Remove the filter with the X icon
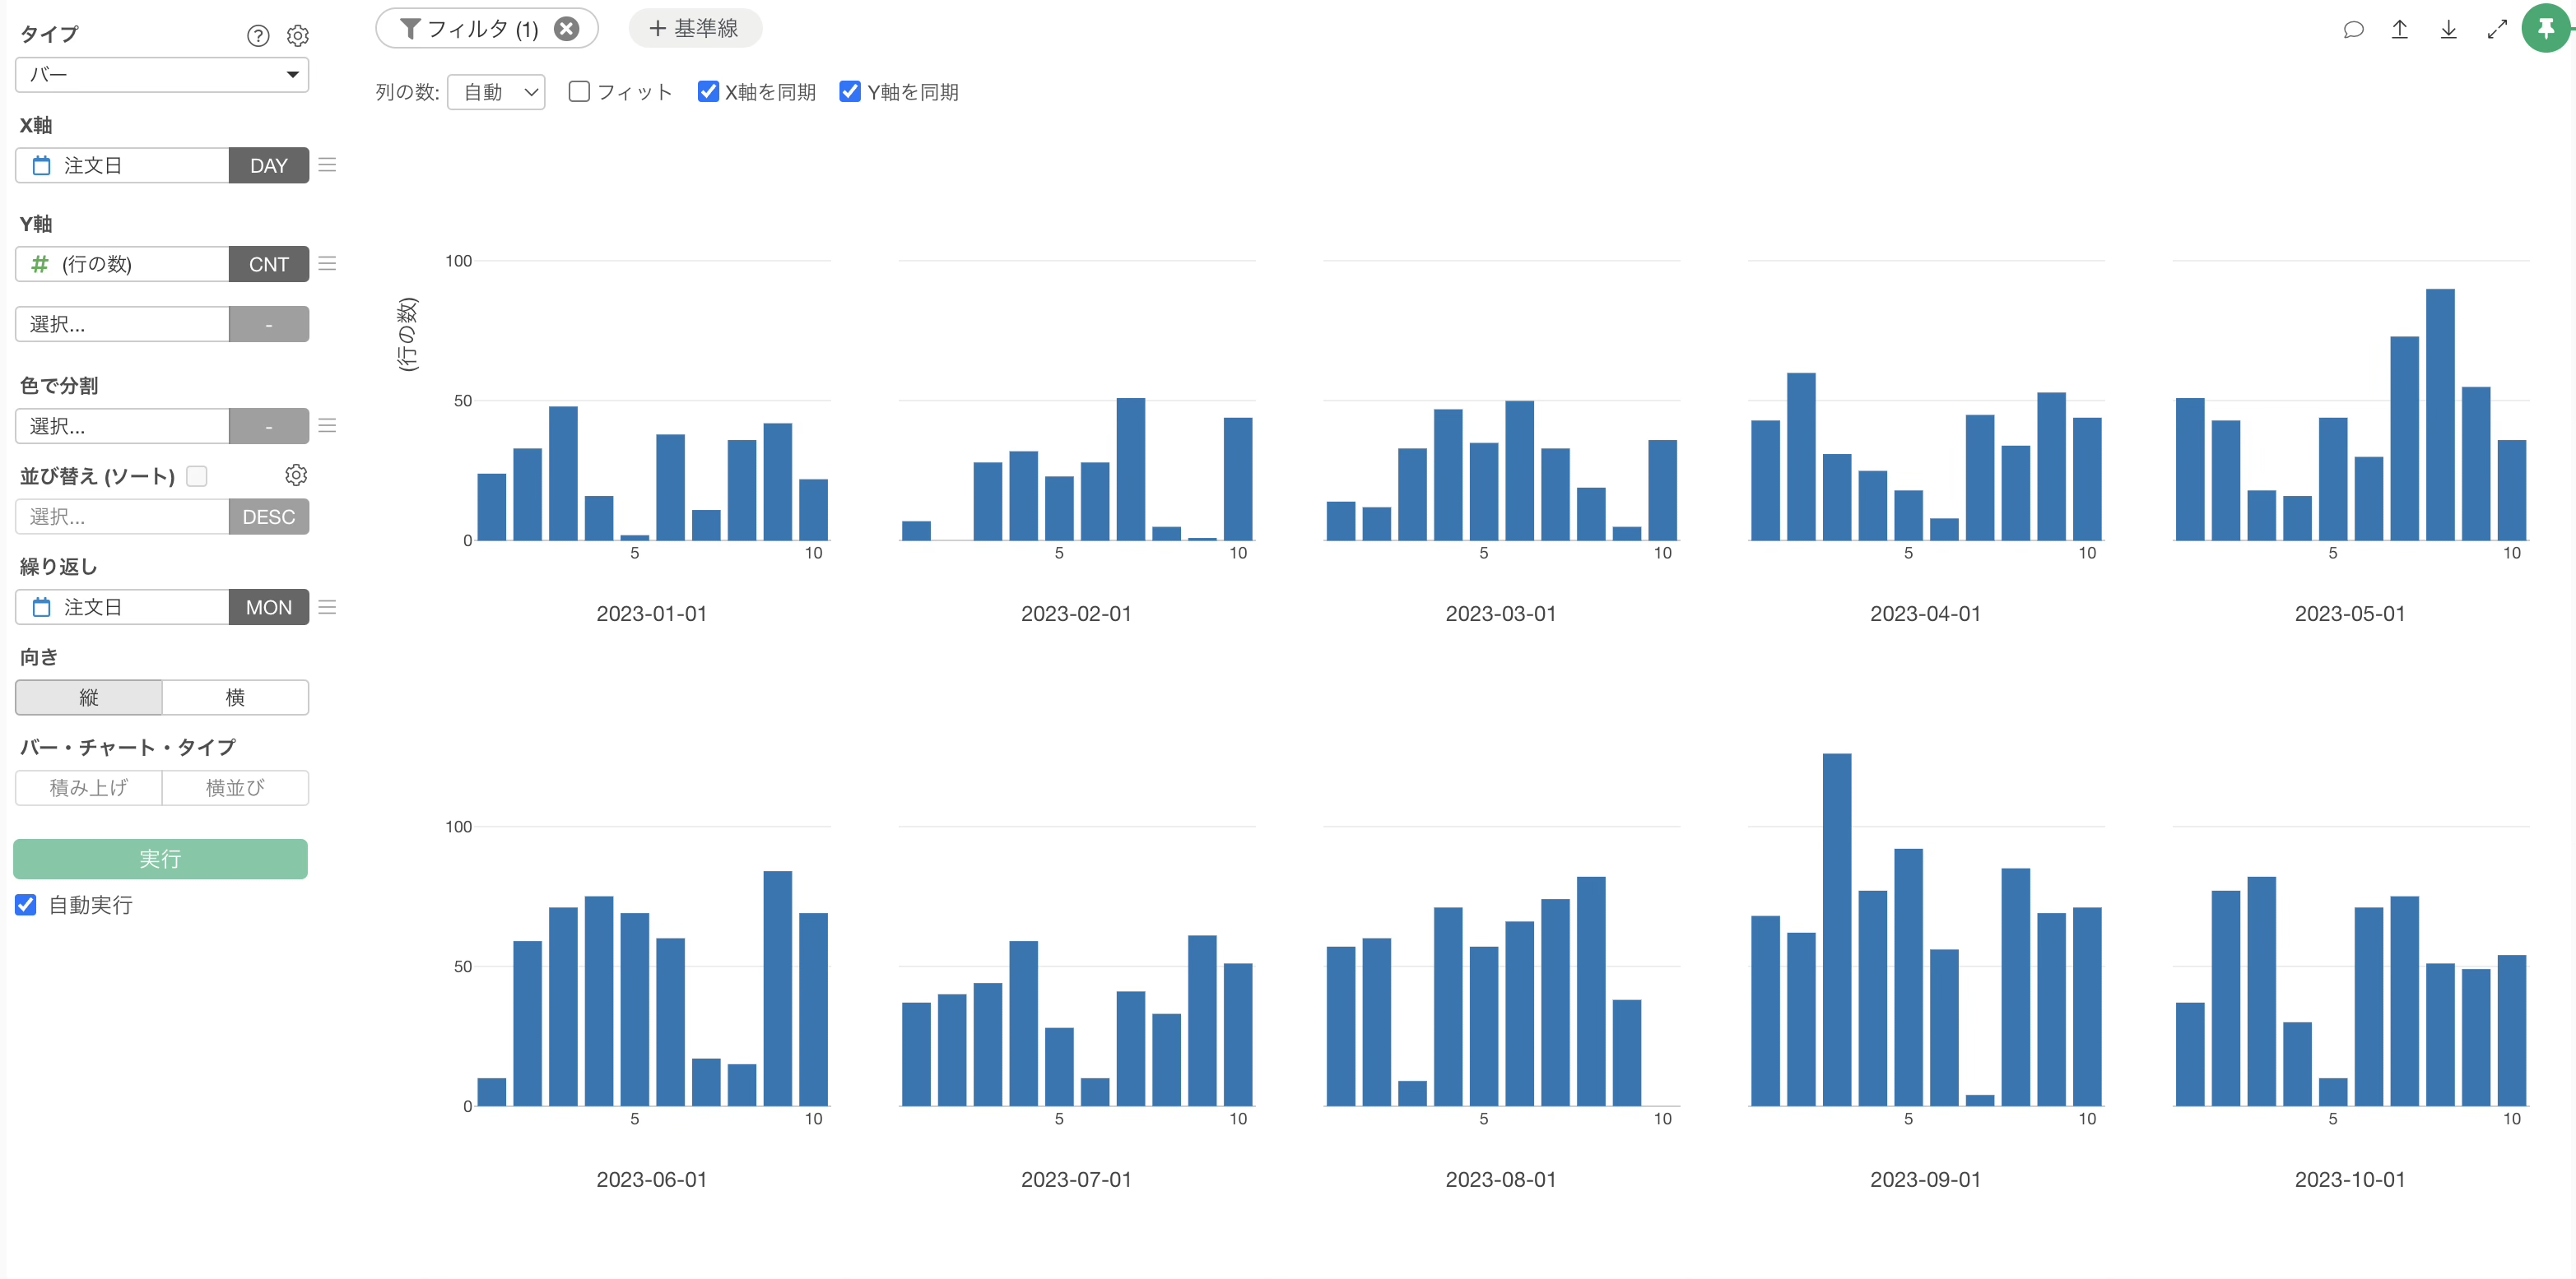 click(566, 28)
